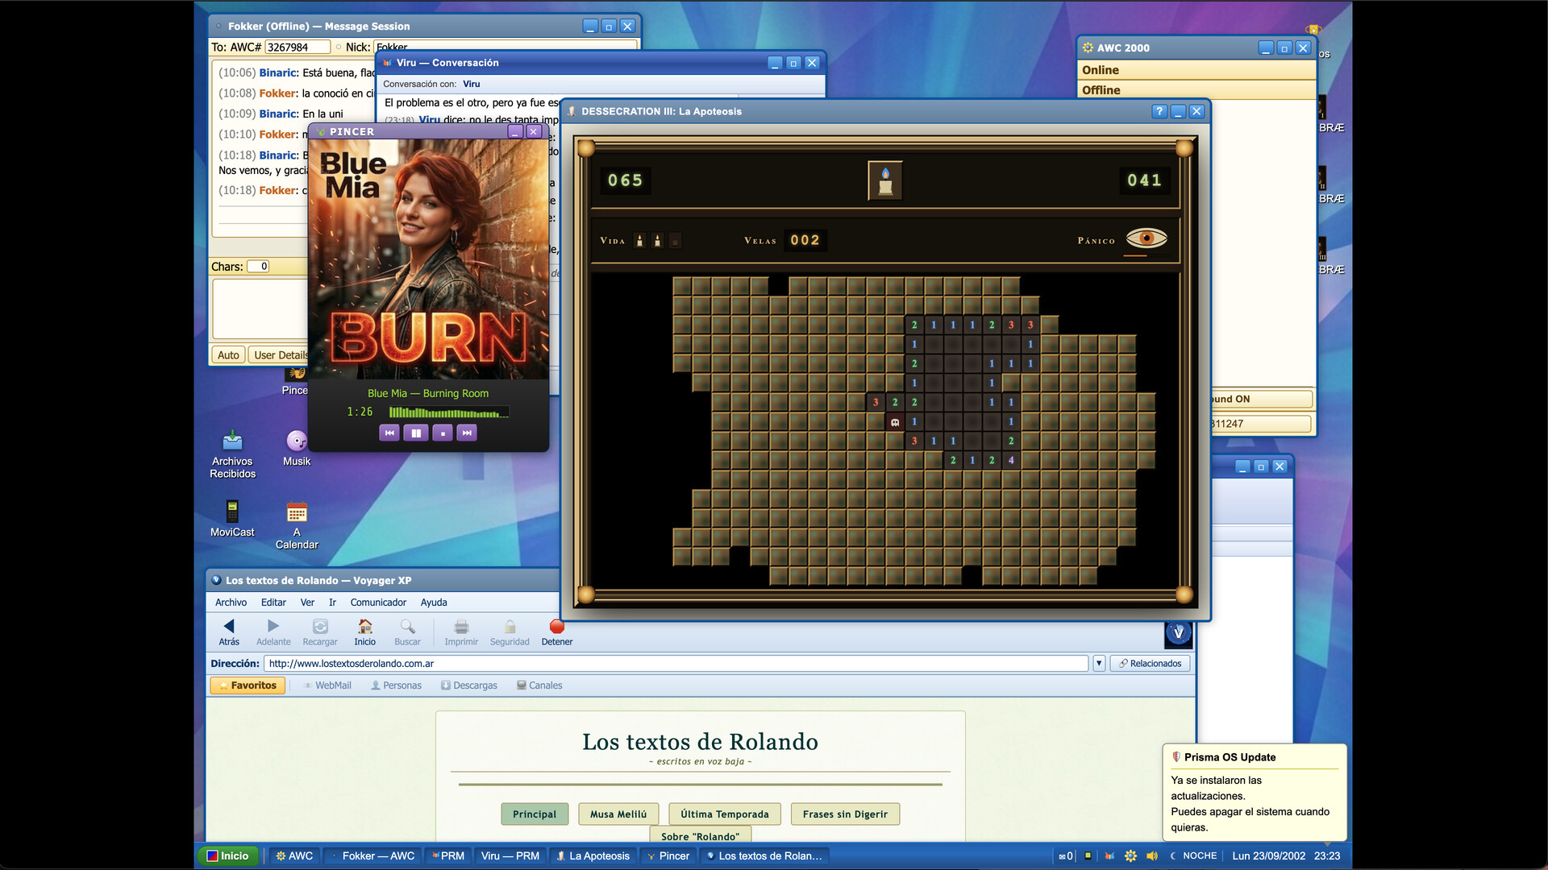1548x870 pixels.
Task: Open the Sobre "Rolando" tab
Action: [x=701, y=835]
